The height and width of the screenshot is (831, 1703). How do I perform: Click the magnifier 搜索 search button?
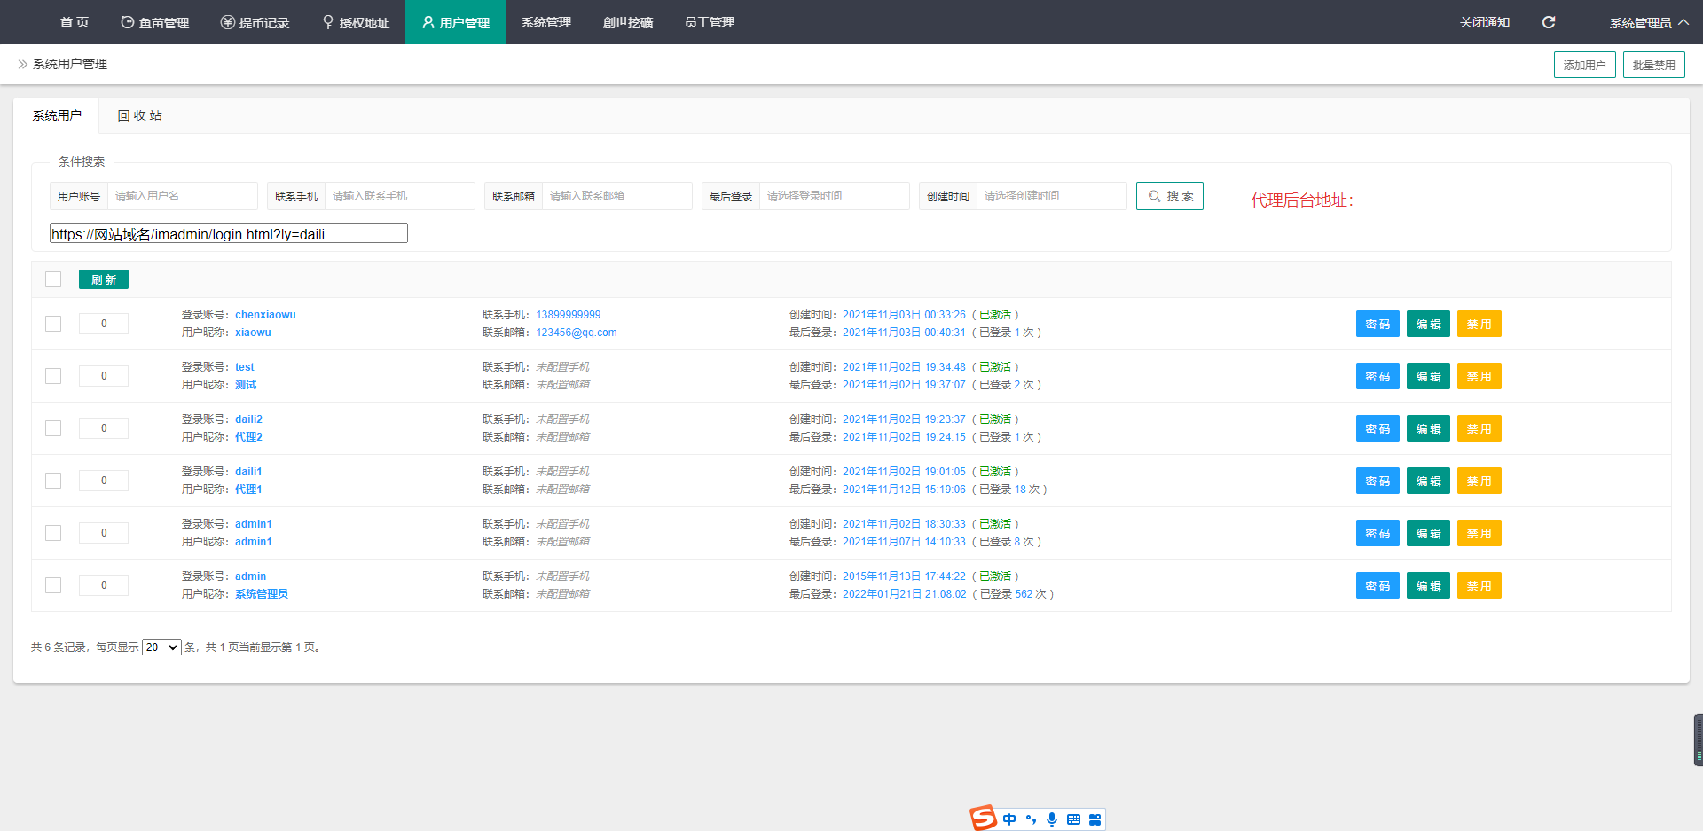(1169, 196)
